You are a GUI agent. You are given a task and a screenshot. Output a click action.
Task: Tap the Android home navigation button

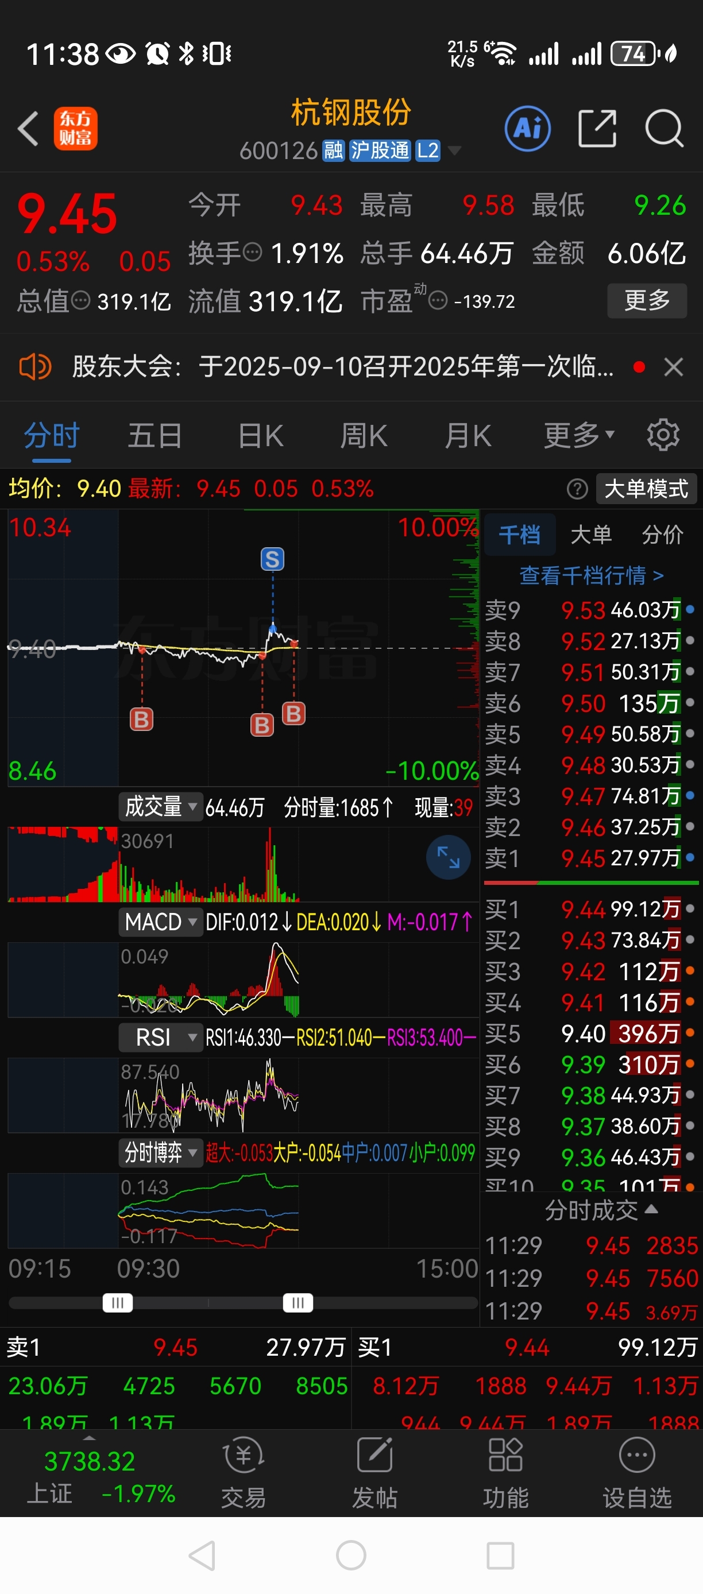(351, 1555)
